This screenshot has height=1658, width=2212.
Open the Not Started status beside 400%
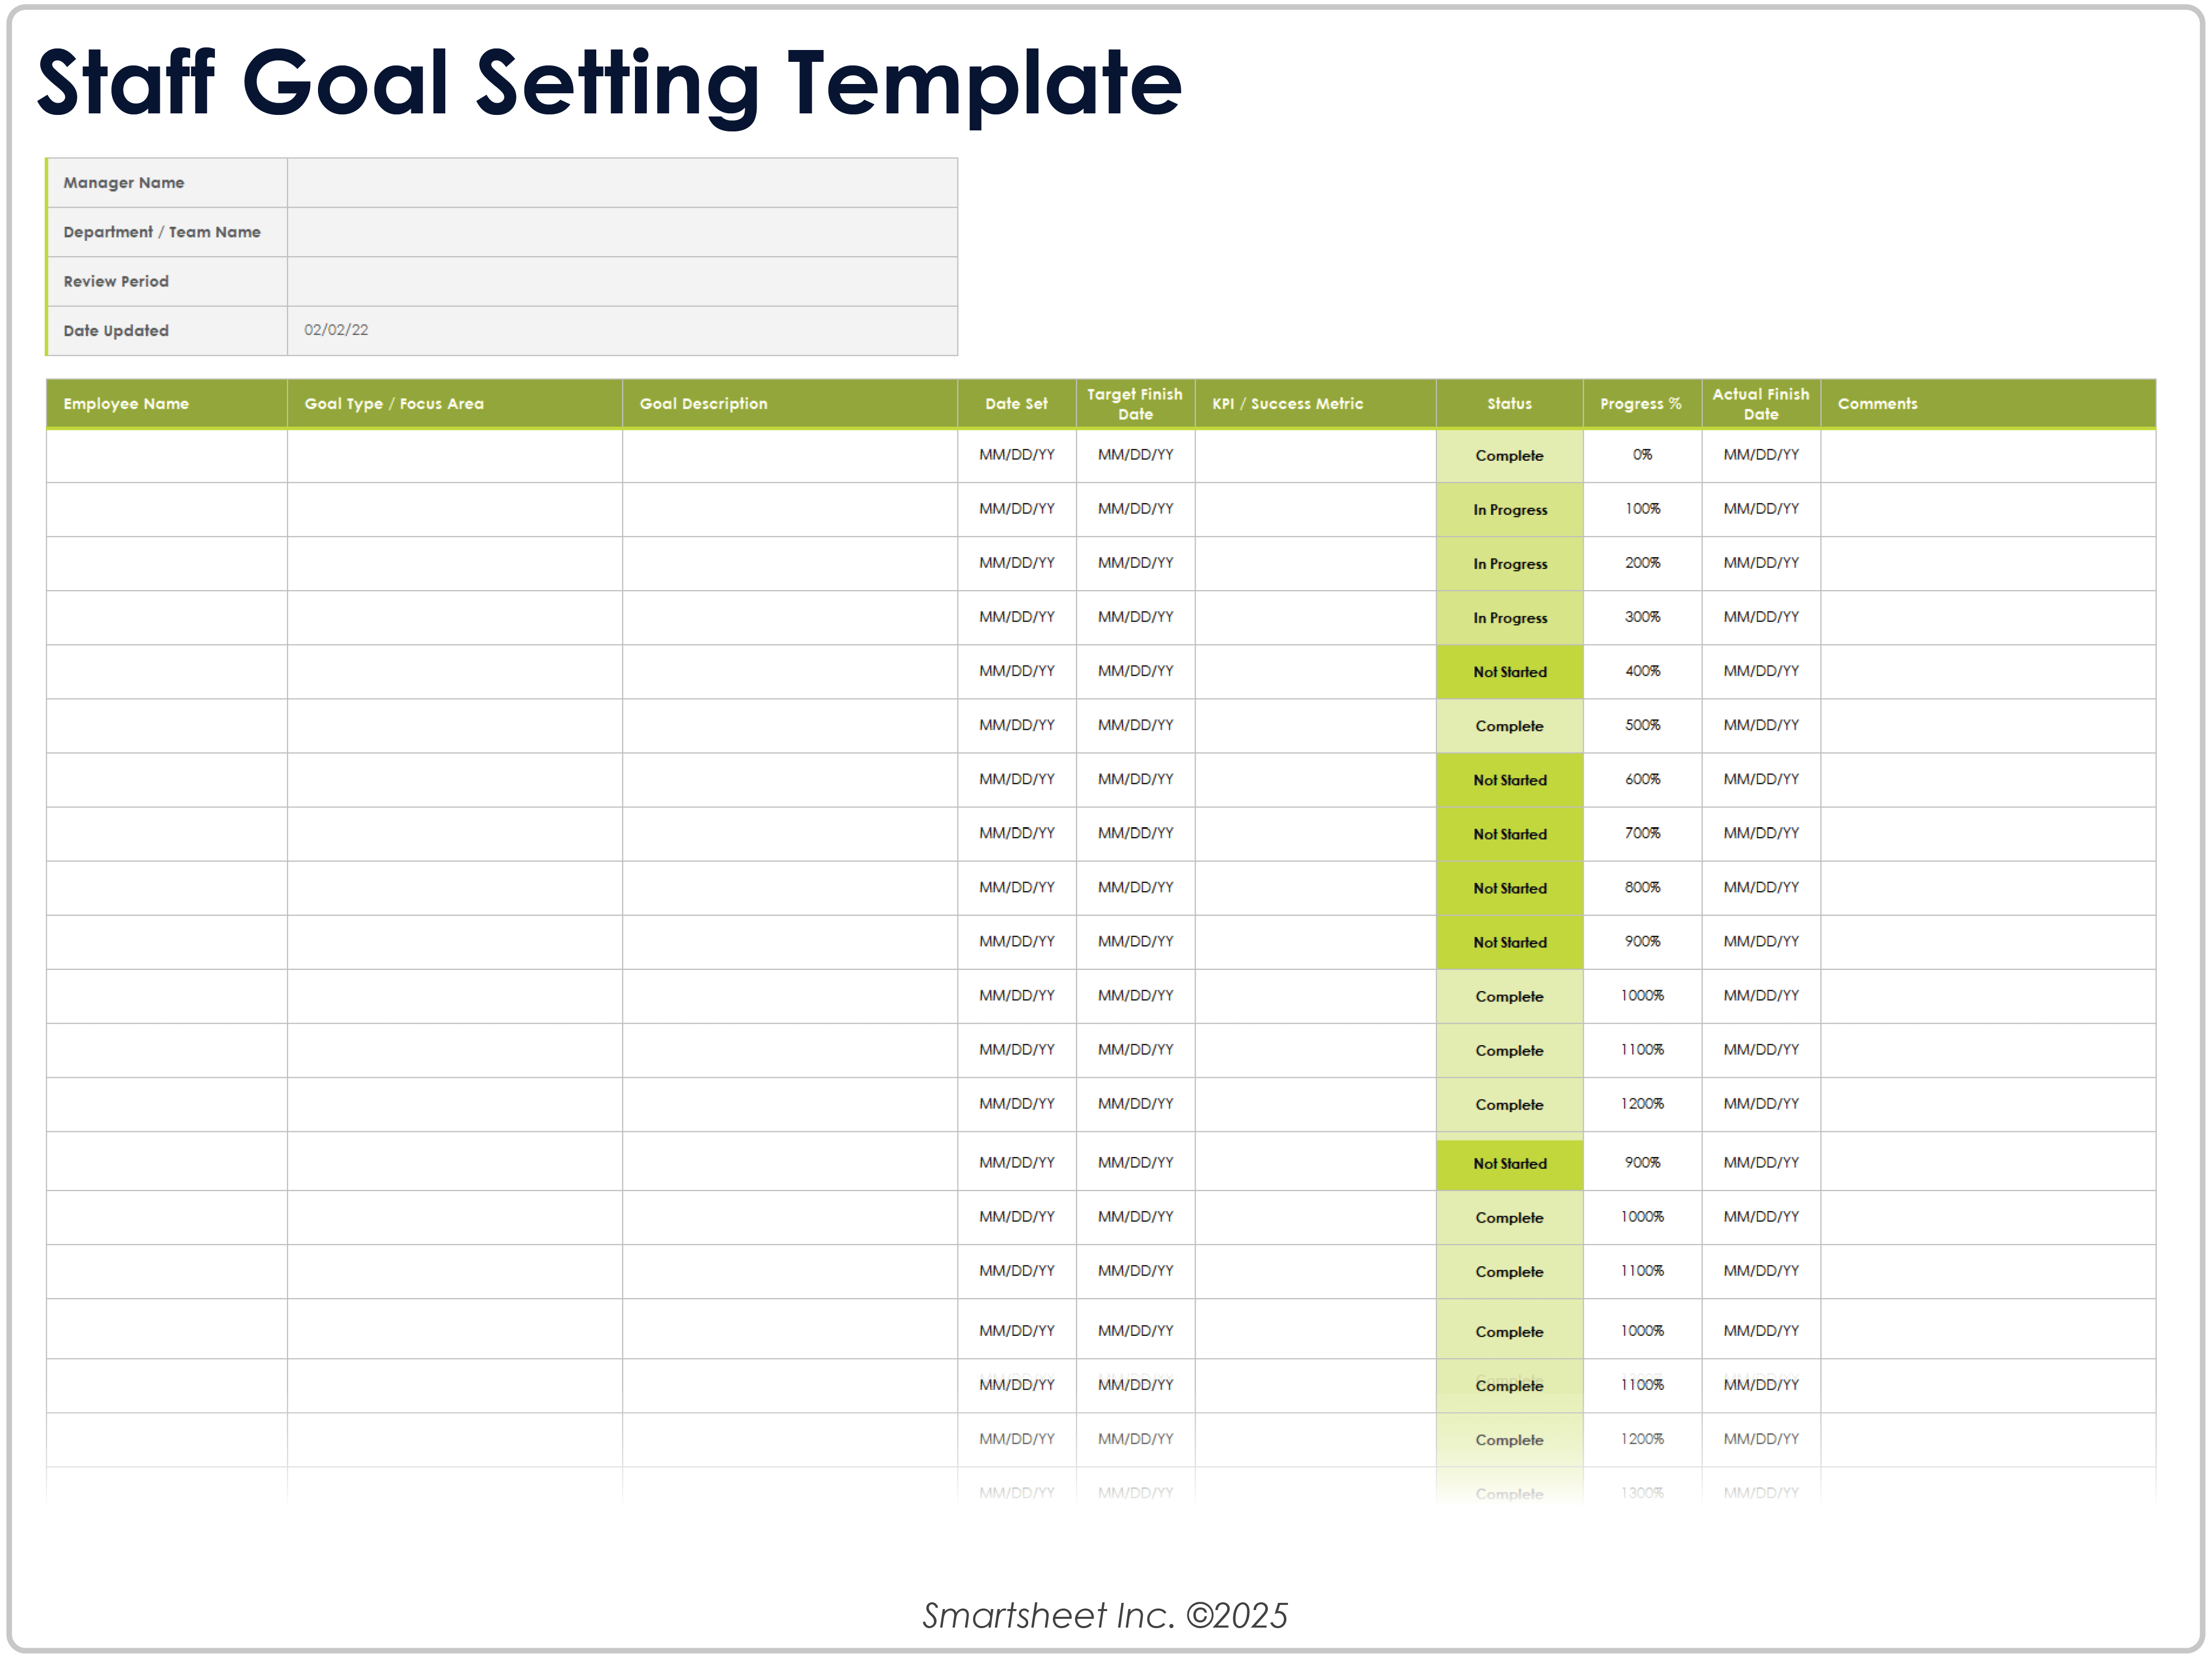pos(1509,672)
